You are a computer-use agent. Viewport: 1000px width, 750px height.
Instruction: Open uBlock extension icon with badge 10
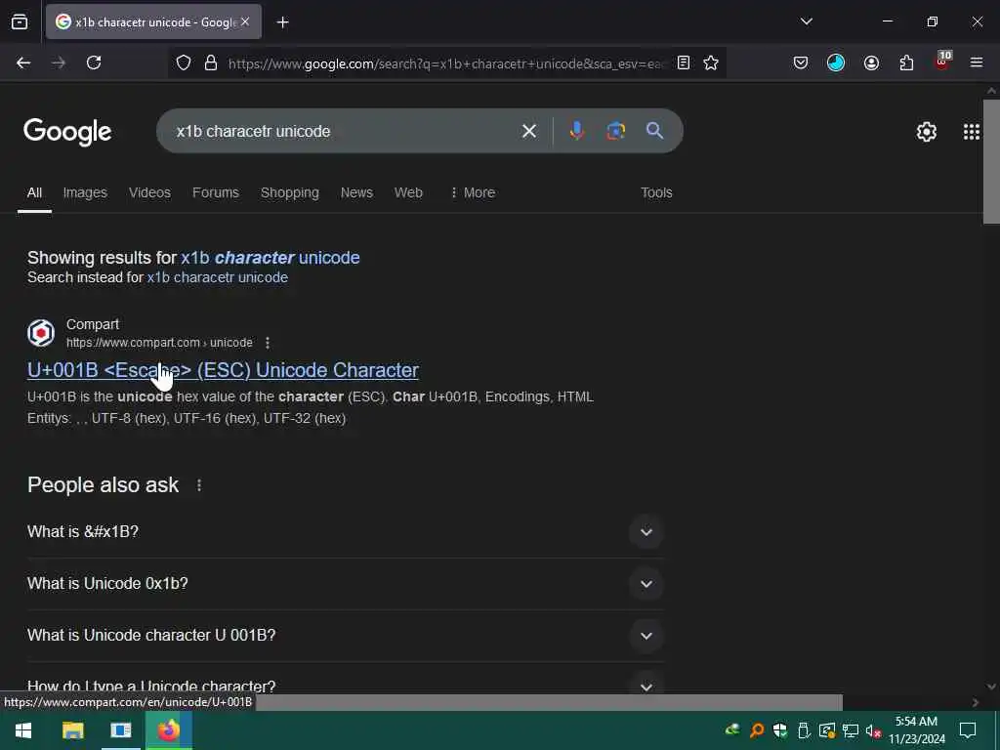pyautogui.click(x=942, y=62)
